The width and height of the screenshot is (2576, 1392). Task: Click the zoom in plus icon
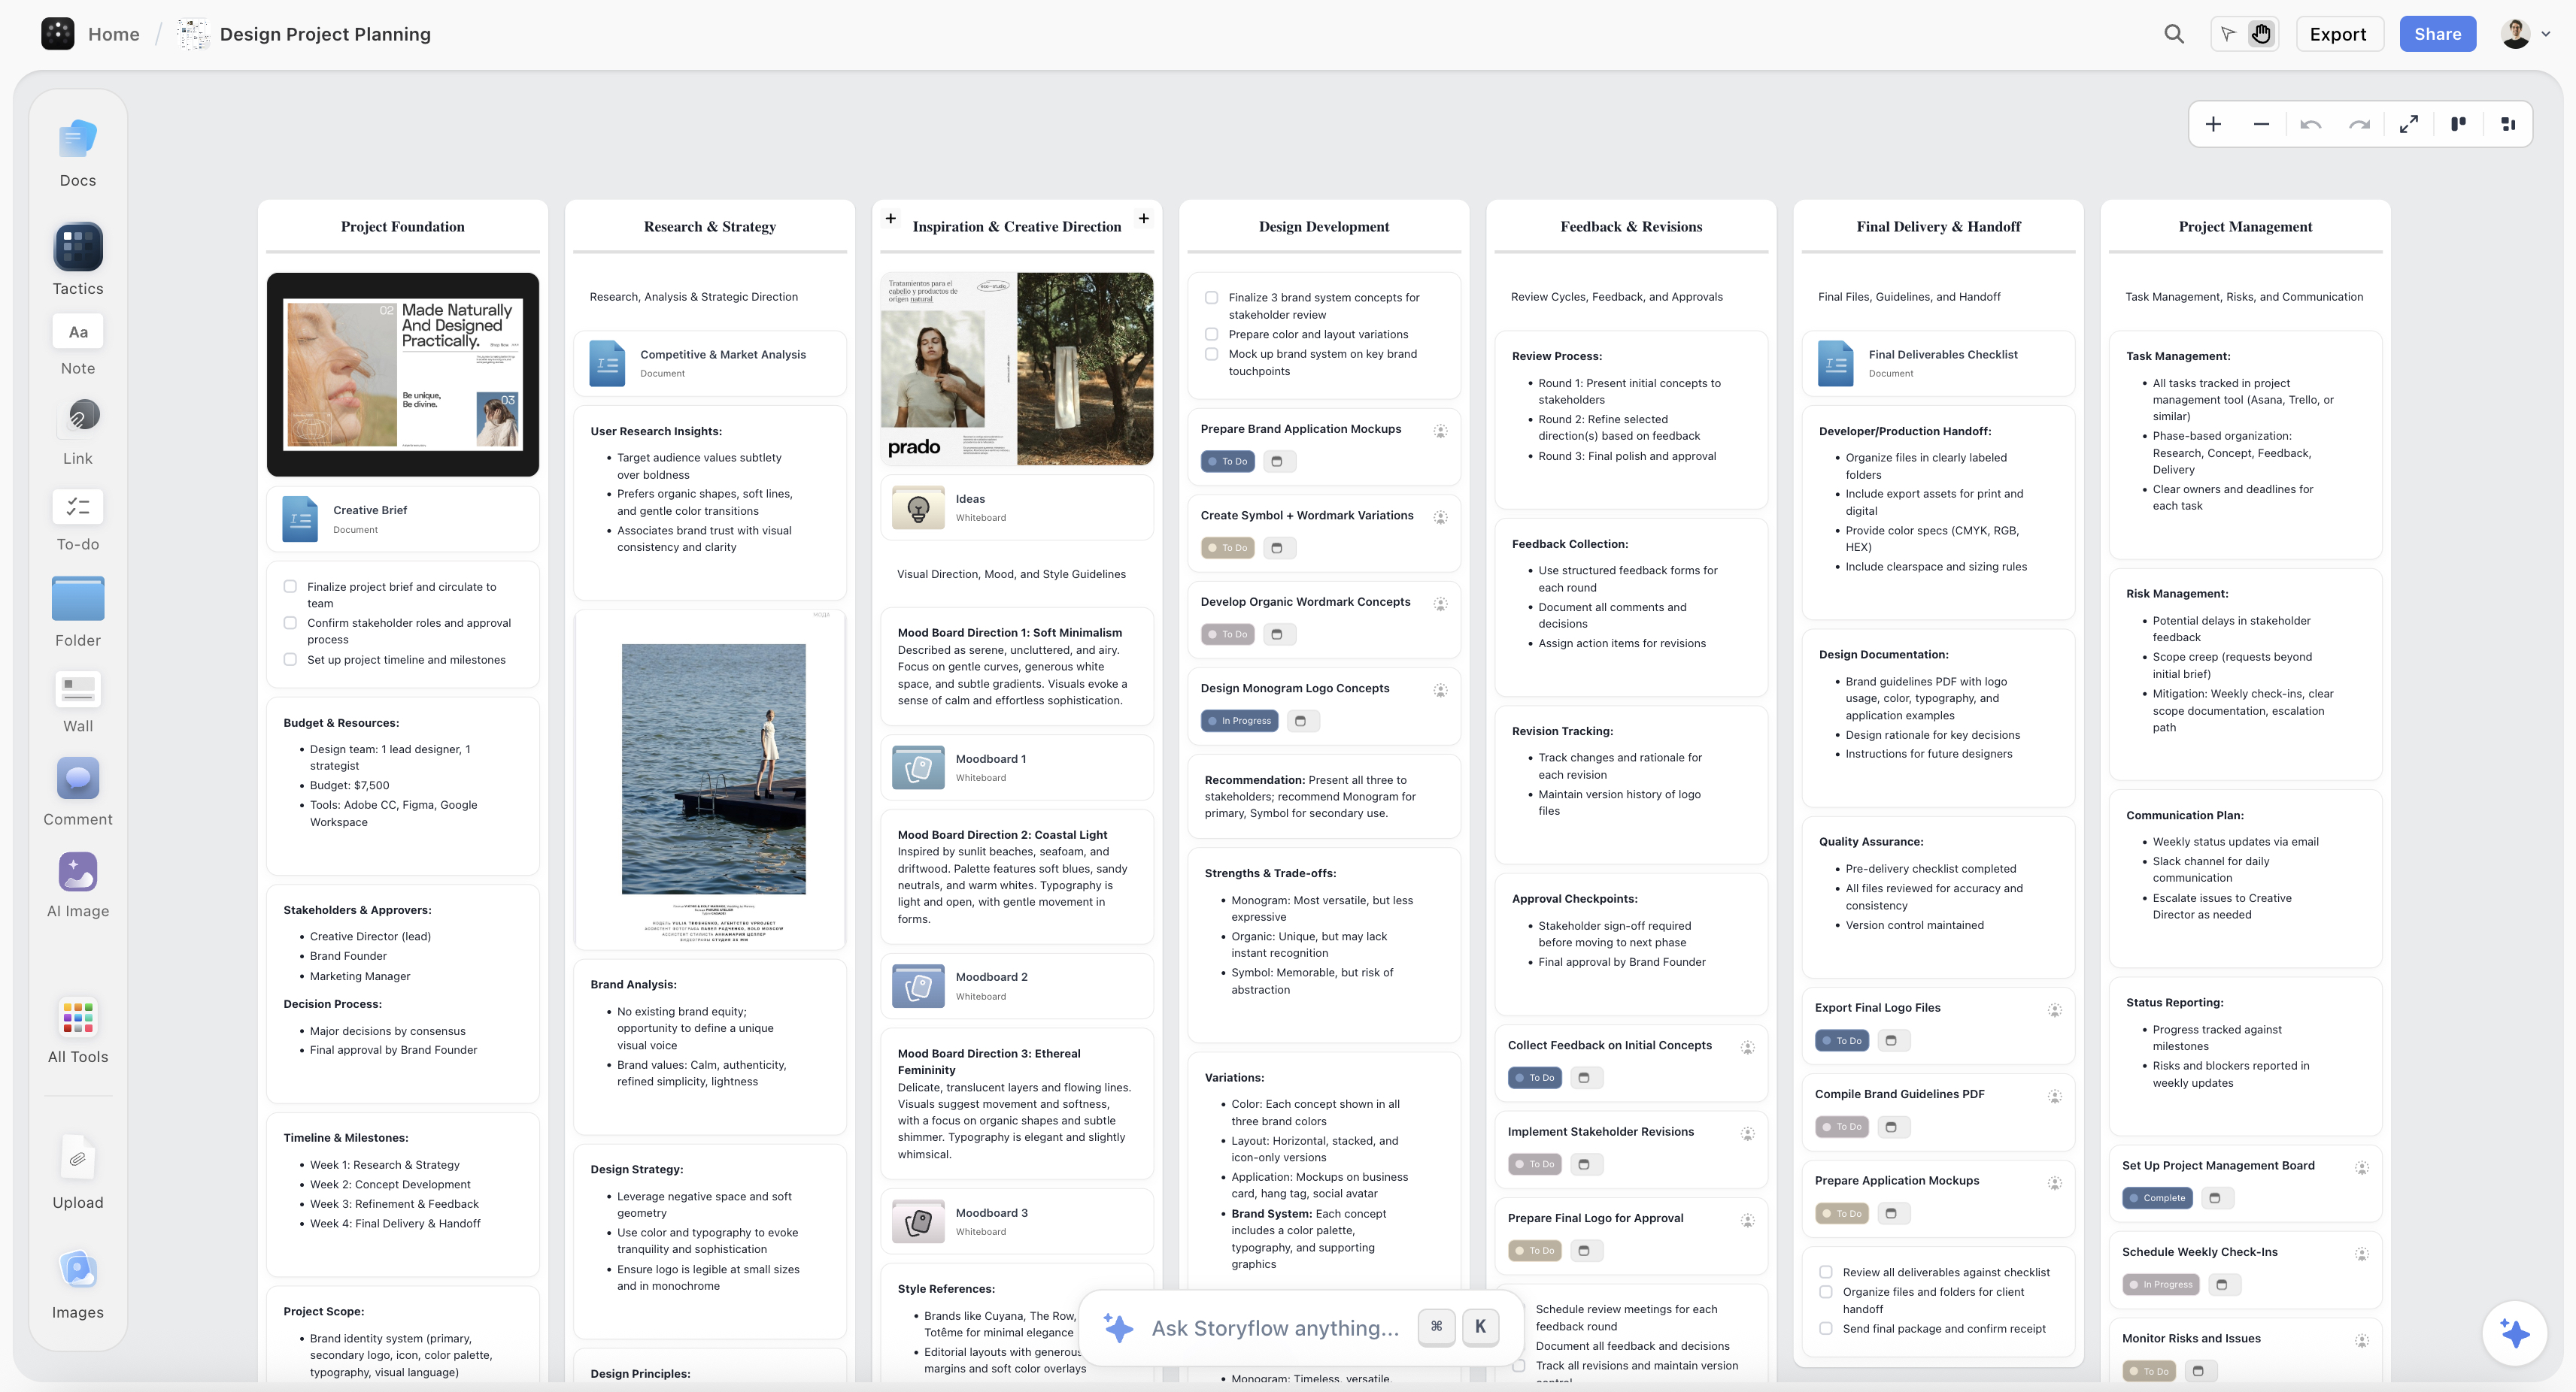2213,124
